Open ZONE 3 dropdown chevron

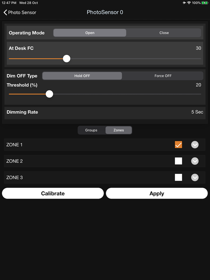click(x=195, y=177)
